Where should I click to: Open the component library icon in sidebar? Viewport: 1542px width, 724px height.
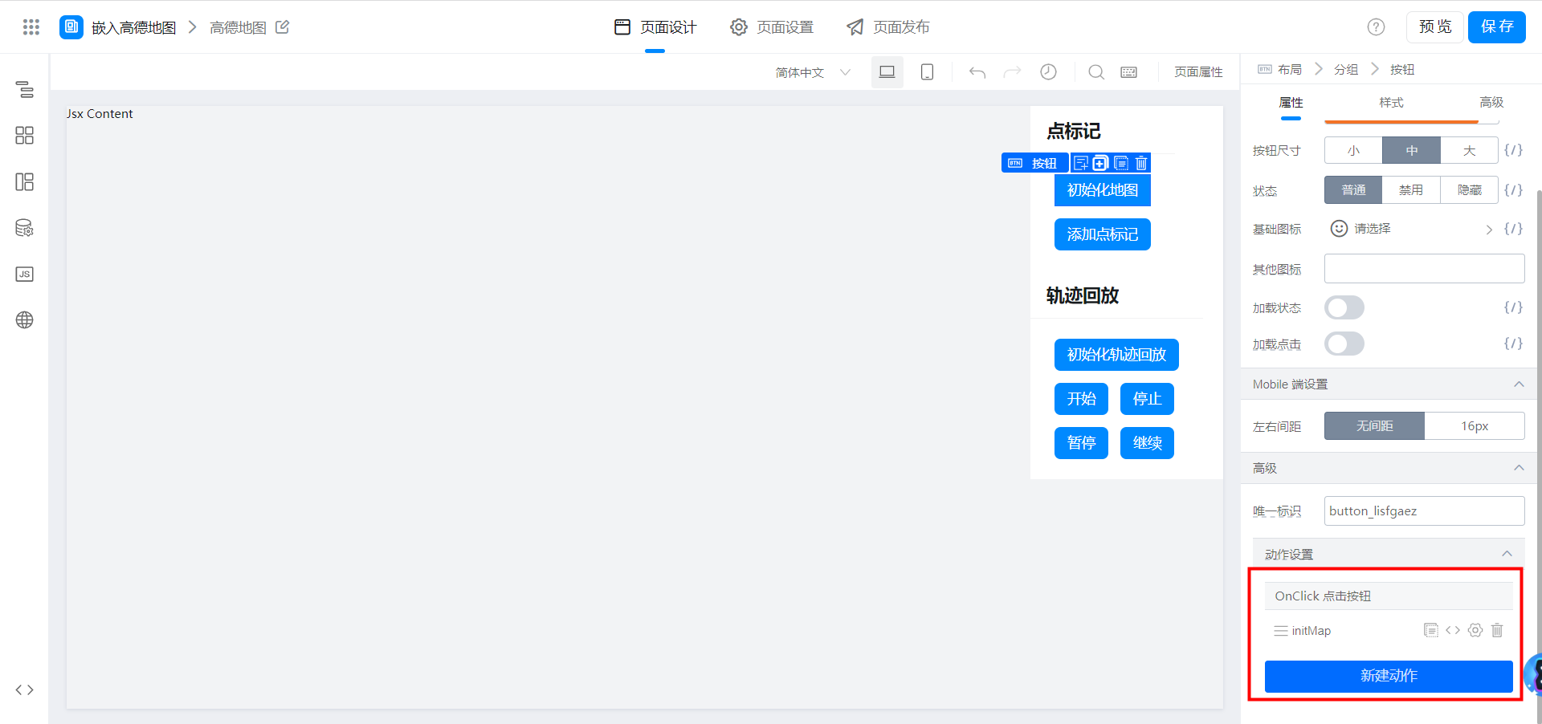(x=25, y=136)
